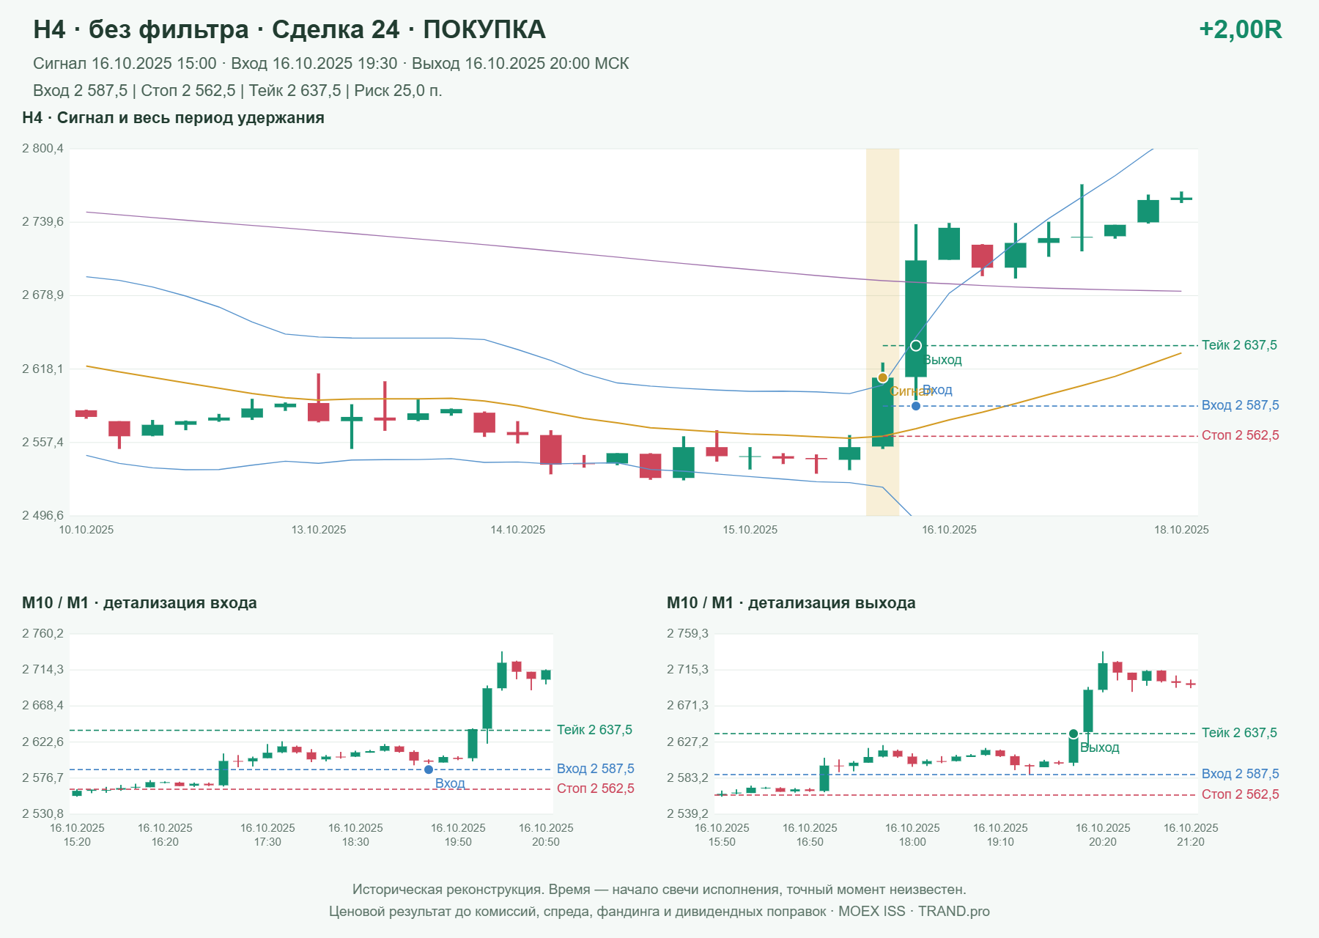Click heading 'M10 / M1 · детализация выхода'
Viewport: 1319px width, 938px height.
click(791, 603)
